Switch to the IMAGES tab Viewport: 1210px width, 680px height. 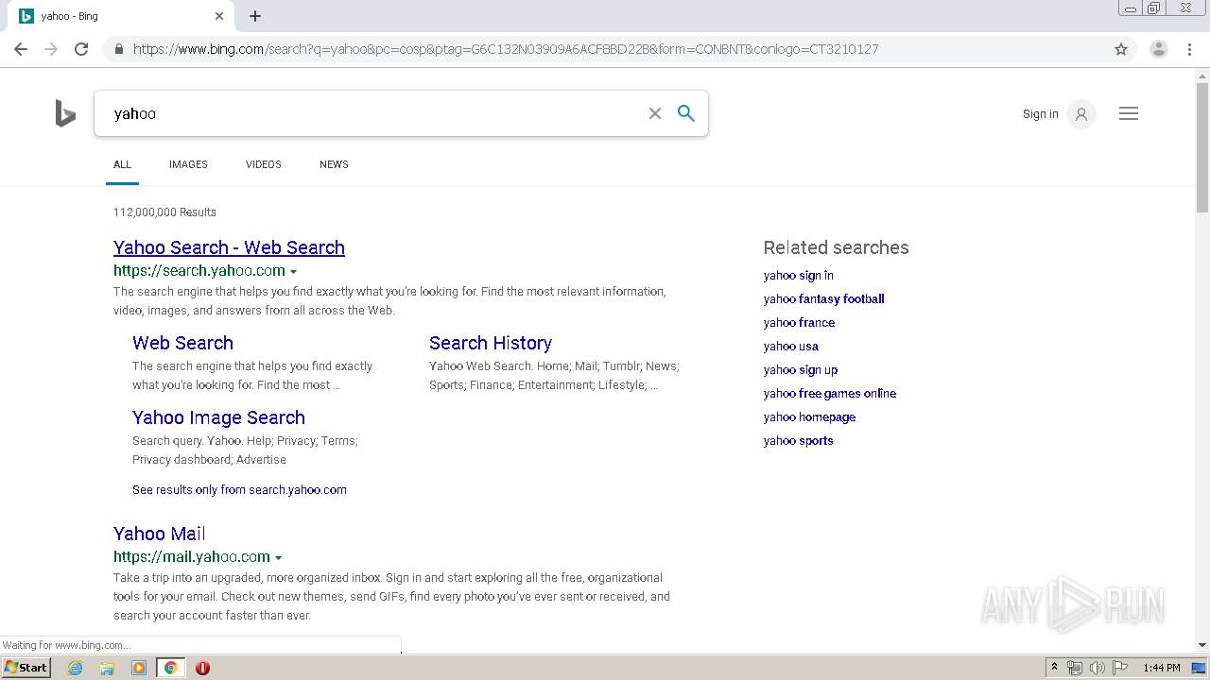point(188,164)
